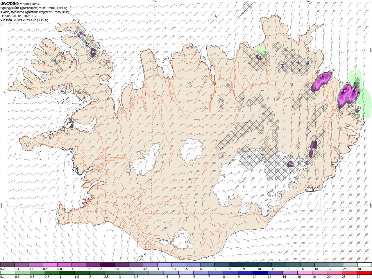Click the "UWC/DINI: Vindur (10m)," title line

pyautogui.click(x=20, y=3)
